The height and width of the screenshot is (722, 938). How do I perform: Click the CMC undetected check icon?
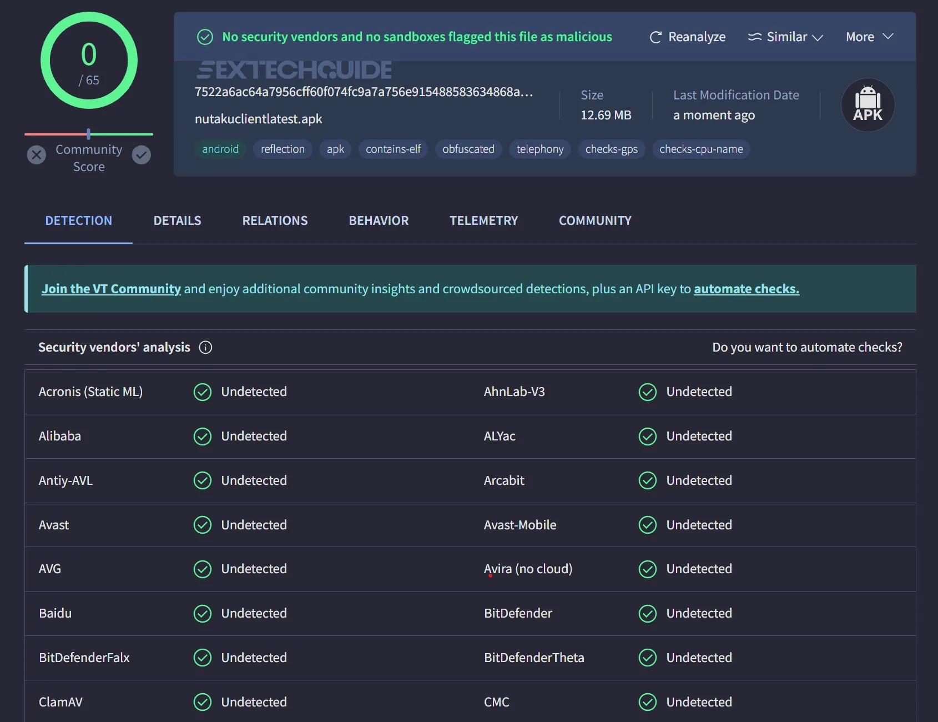[648, 703]
